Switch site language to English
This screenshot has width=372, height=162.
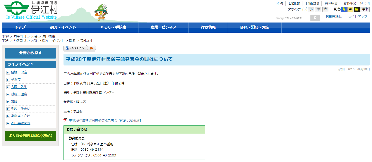[294, 3]
